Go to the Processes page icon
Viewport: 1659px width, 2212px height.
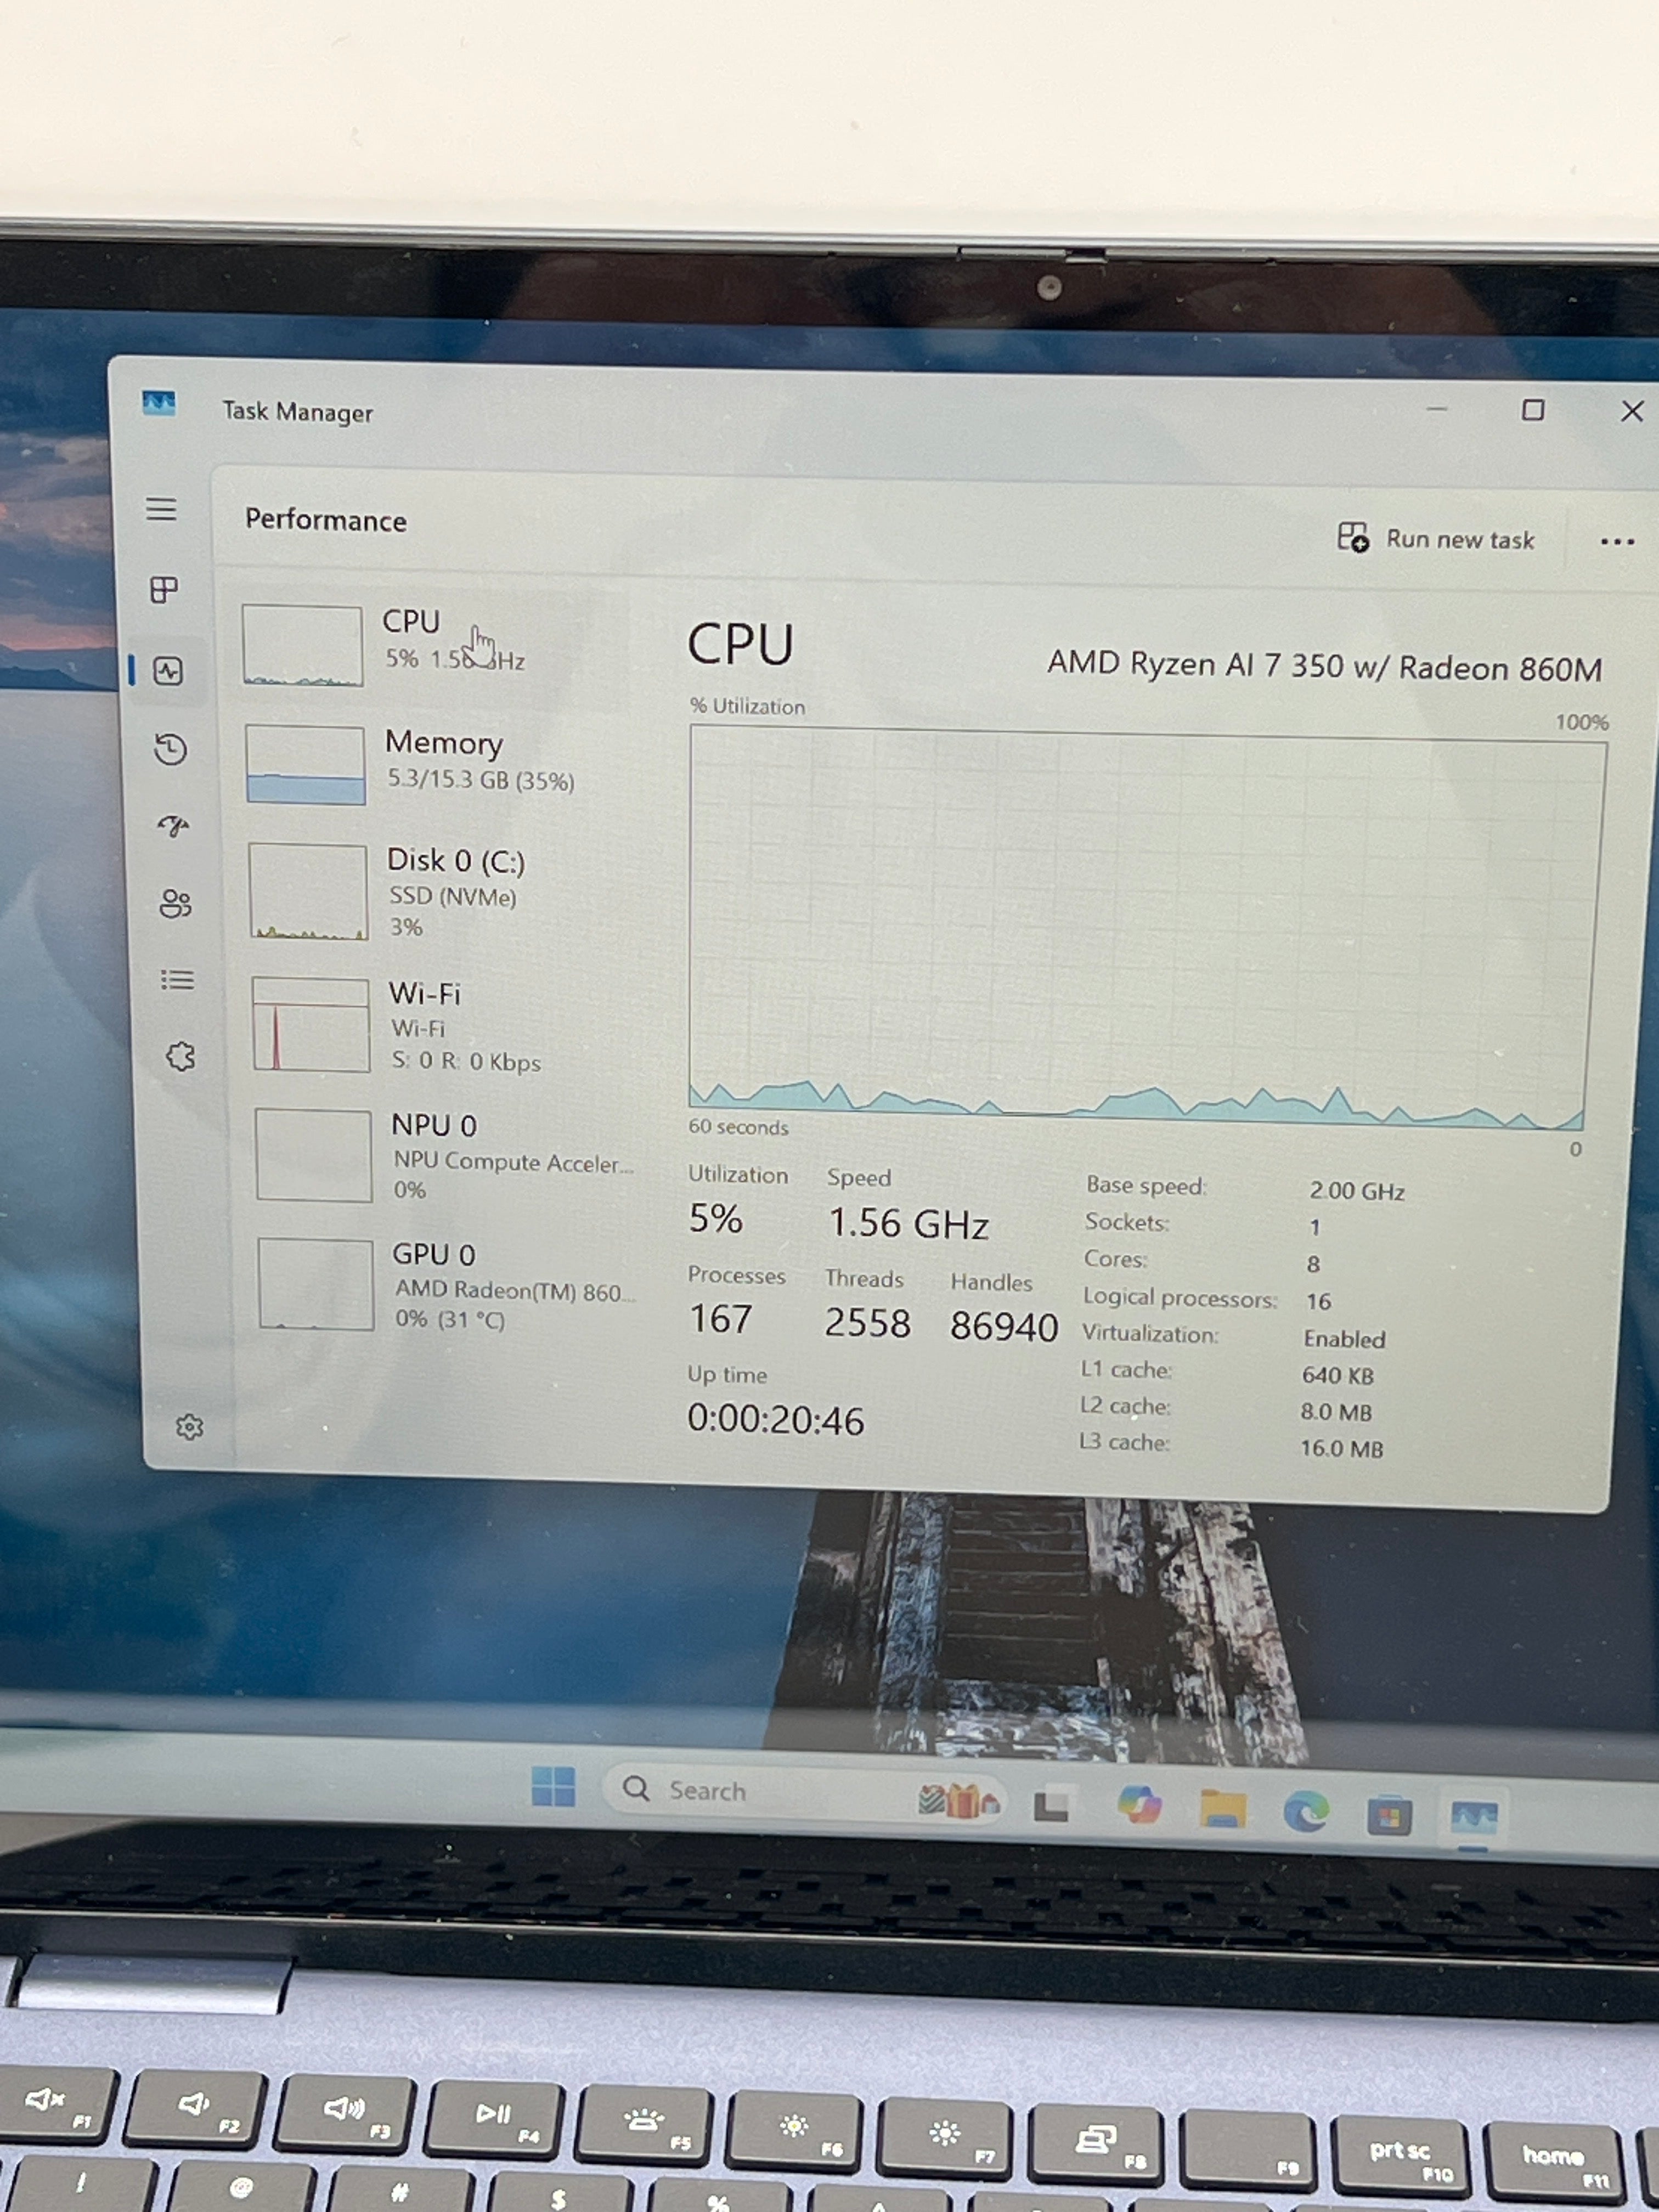164,589
